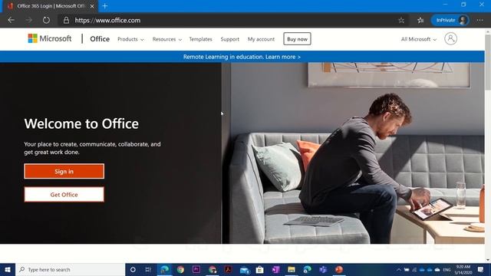Click the Office brand link

(x=100, y=39)
